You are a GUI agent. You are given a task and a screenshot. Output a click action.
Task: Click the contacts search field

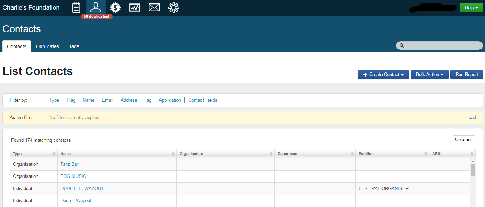[442, 45]
